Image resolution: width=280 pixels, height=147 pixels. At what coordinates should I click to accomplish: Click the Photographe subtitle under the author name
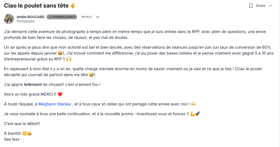point(25,21)
